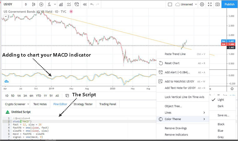The height and width of the screenshot is (141, 238).
Task: Enter fullscreen mode
Action: 210,4
